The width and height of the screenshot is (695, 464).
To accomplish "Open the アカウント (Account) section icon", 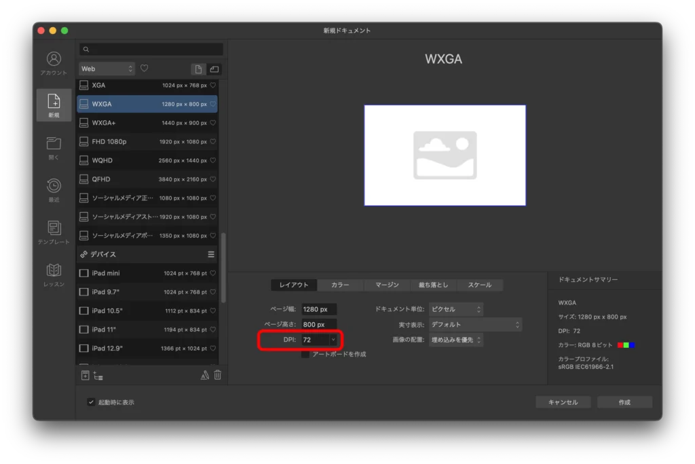I will [54, 60].
